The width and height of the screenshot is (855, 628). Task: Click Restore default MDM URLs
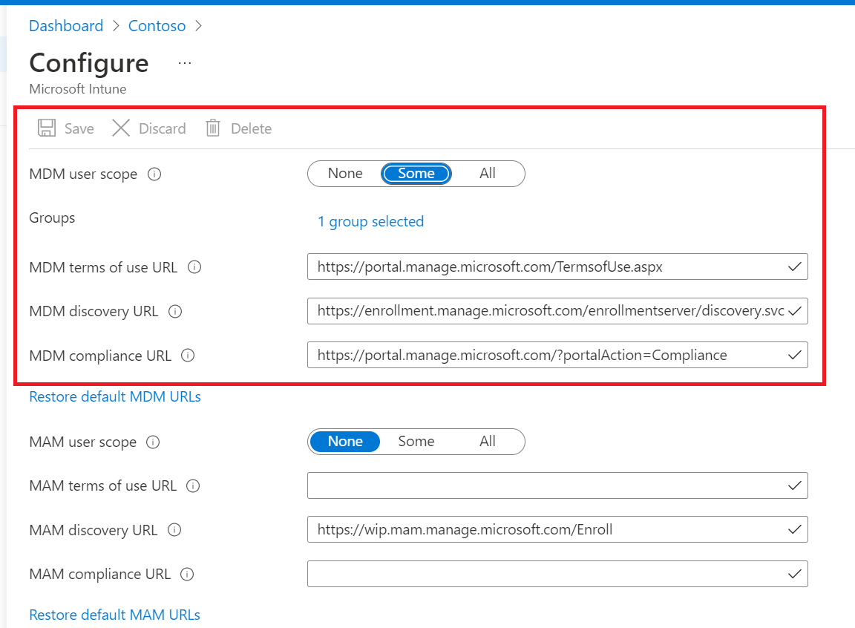point(114,396)
